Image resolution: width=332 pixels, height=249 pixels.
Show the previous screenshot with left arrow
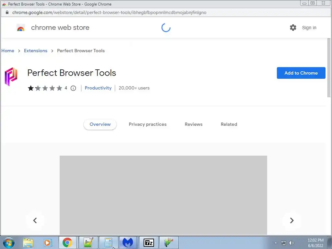tap(35, 220)
